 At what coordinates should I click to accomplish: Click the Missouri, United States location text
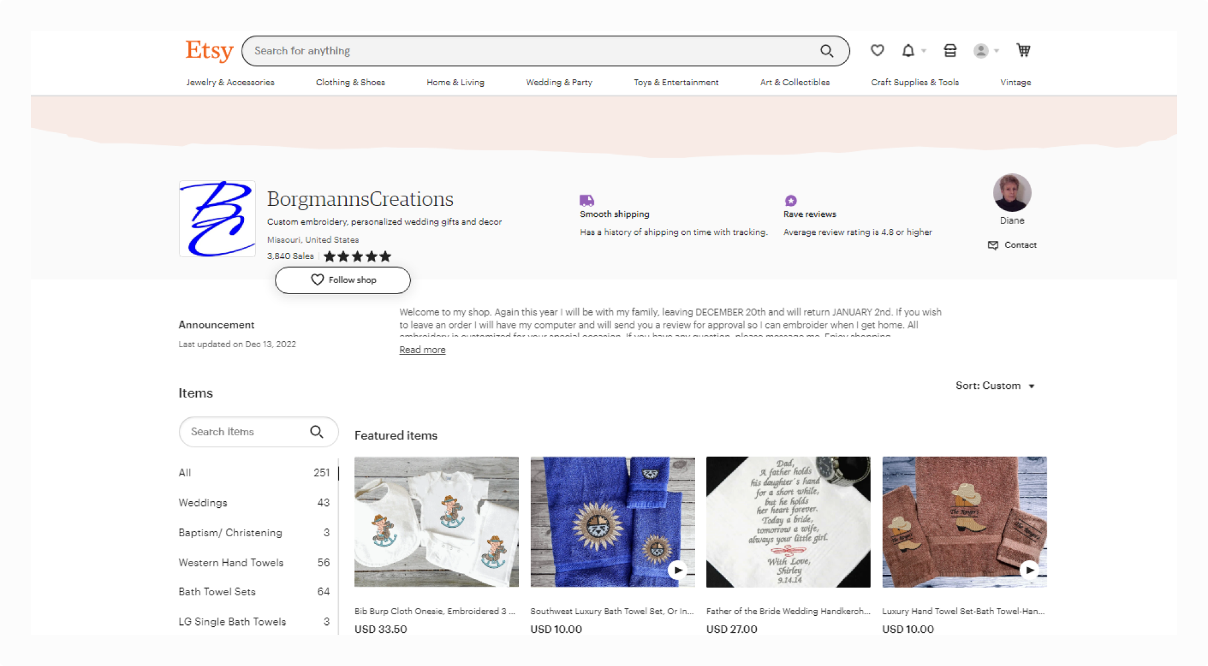coord(313,240)
